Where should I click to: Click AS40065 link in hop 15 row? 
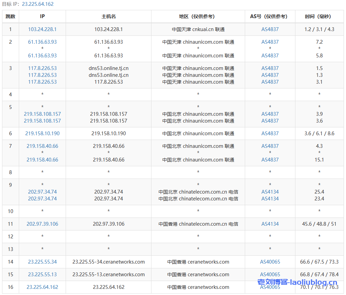(270, 275)
